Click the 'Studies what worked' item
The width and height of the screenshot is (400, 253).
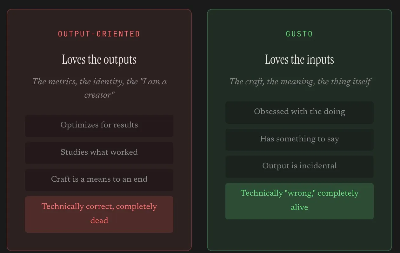pos(99,153)
